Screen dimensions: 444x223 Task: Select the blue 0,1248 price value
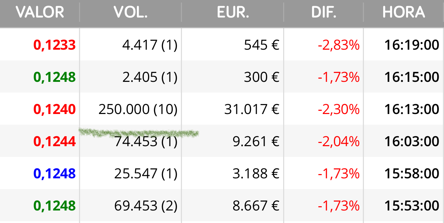pos(55,174)
